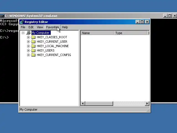Click the cmd.exe window title bar text

tap(31, 16)
